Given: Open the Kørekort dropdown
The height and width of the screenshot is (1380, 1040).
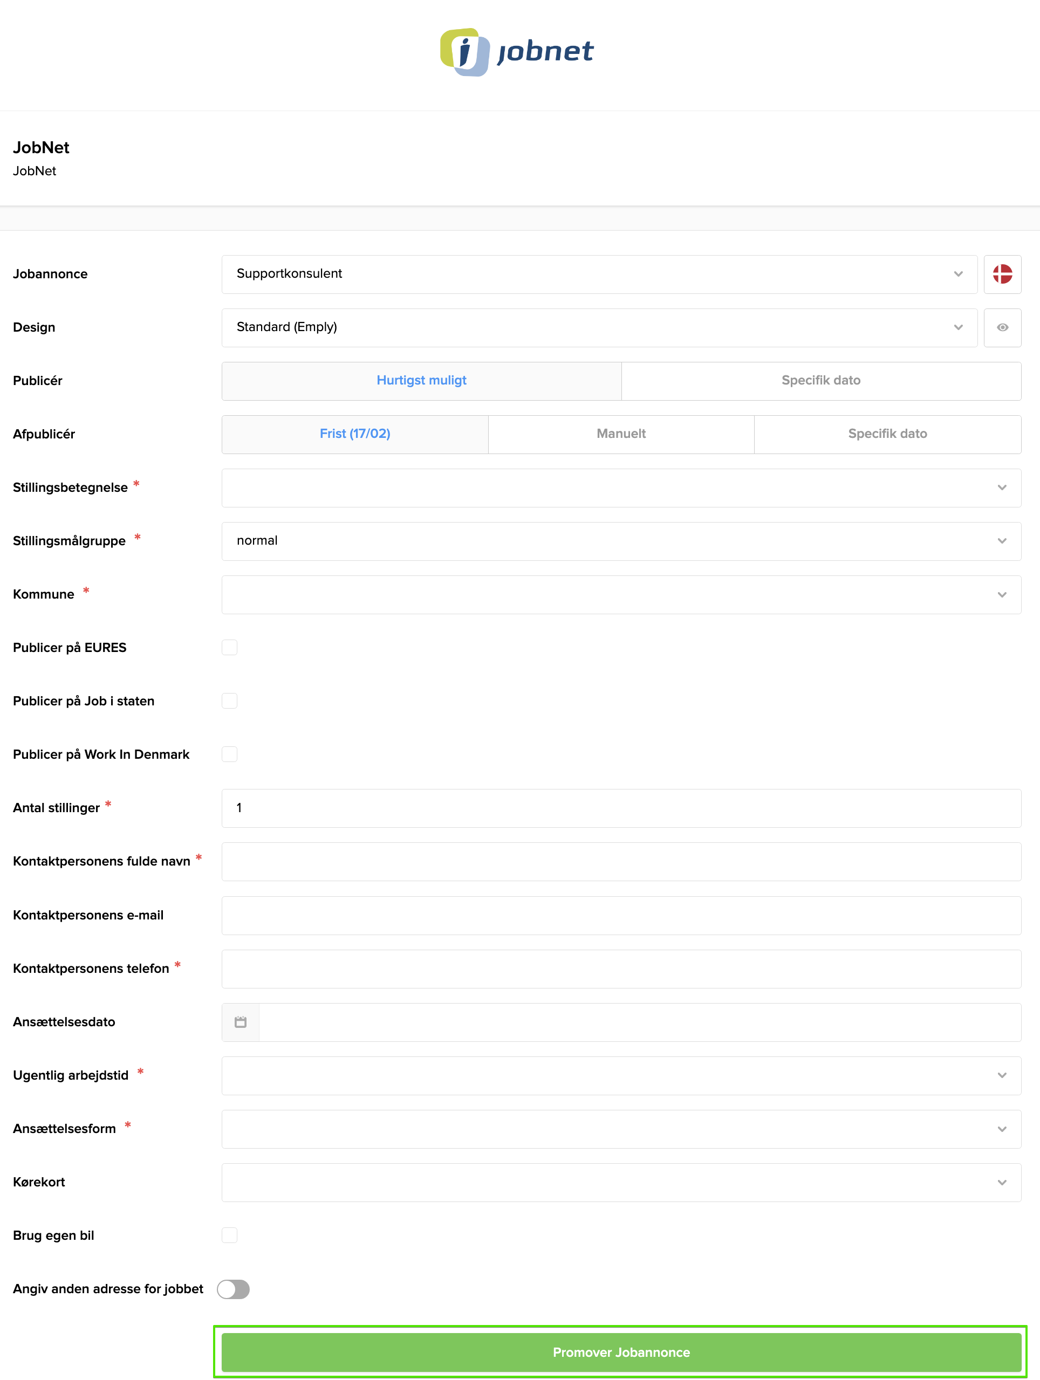Looking at the screenshot, I should tap(621, 1182).
